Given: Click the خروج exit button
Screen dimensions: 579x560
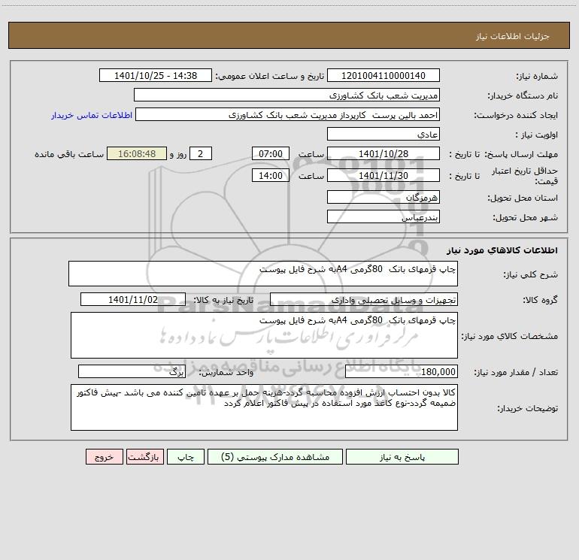Looking at the screenshot, I should coord(104,457).
